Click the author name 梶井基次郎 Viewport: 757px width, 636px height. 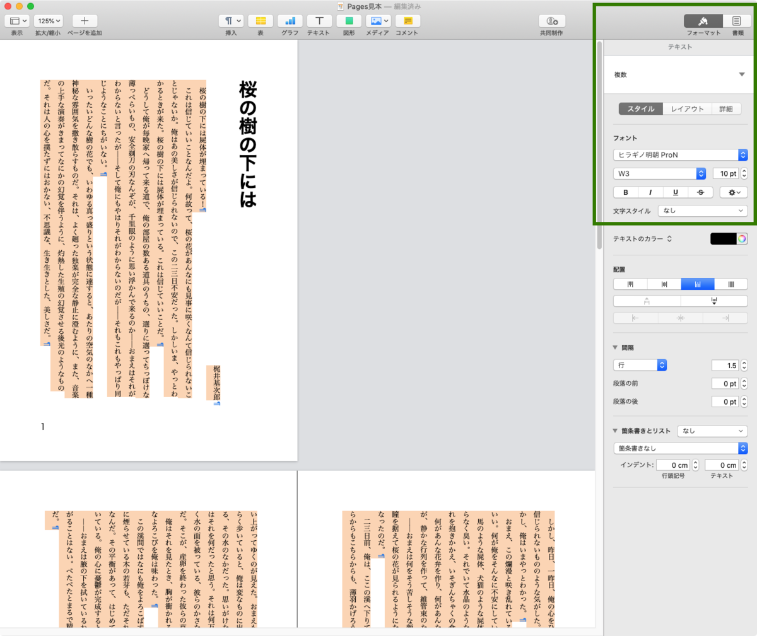click(x=216, y=382)
